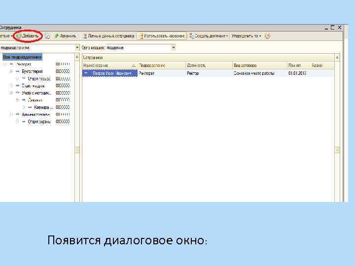Click departments tree scrollbar down arrow
The height and width of the screenshot is (266, 355).
point(77,150)
